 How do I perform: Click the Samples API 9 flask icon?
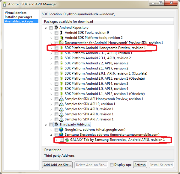pyautogui.click(x=61, y=109)
